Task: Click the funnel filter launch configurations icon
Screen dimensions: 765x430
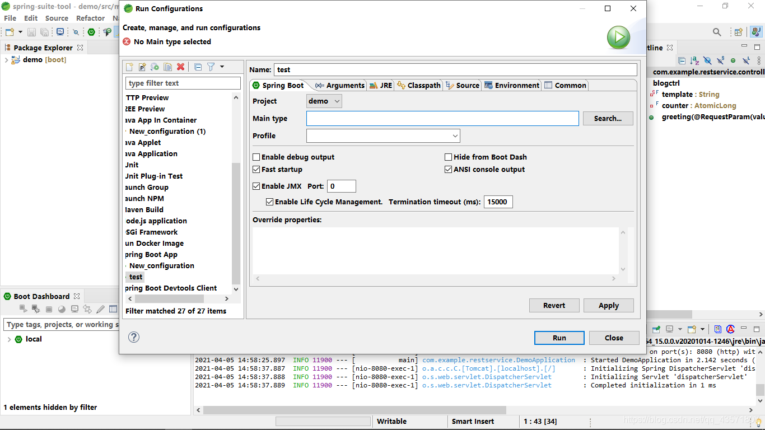Action: pyautogui.click(x=211, y=67)
